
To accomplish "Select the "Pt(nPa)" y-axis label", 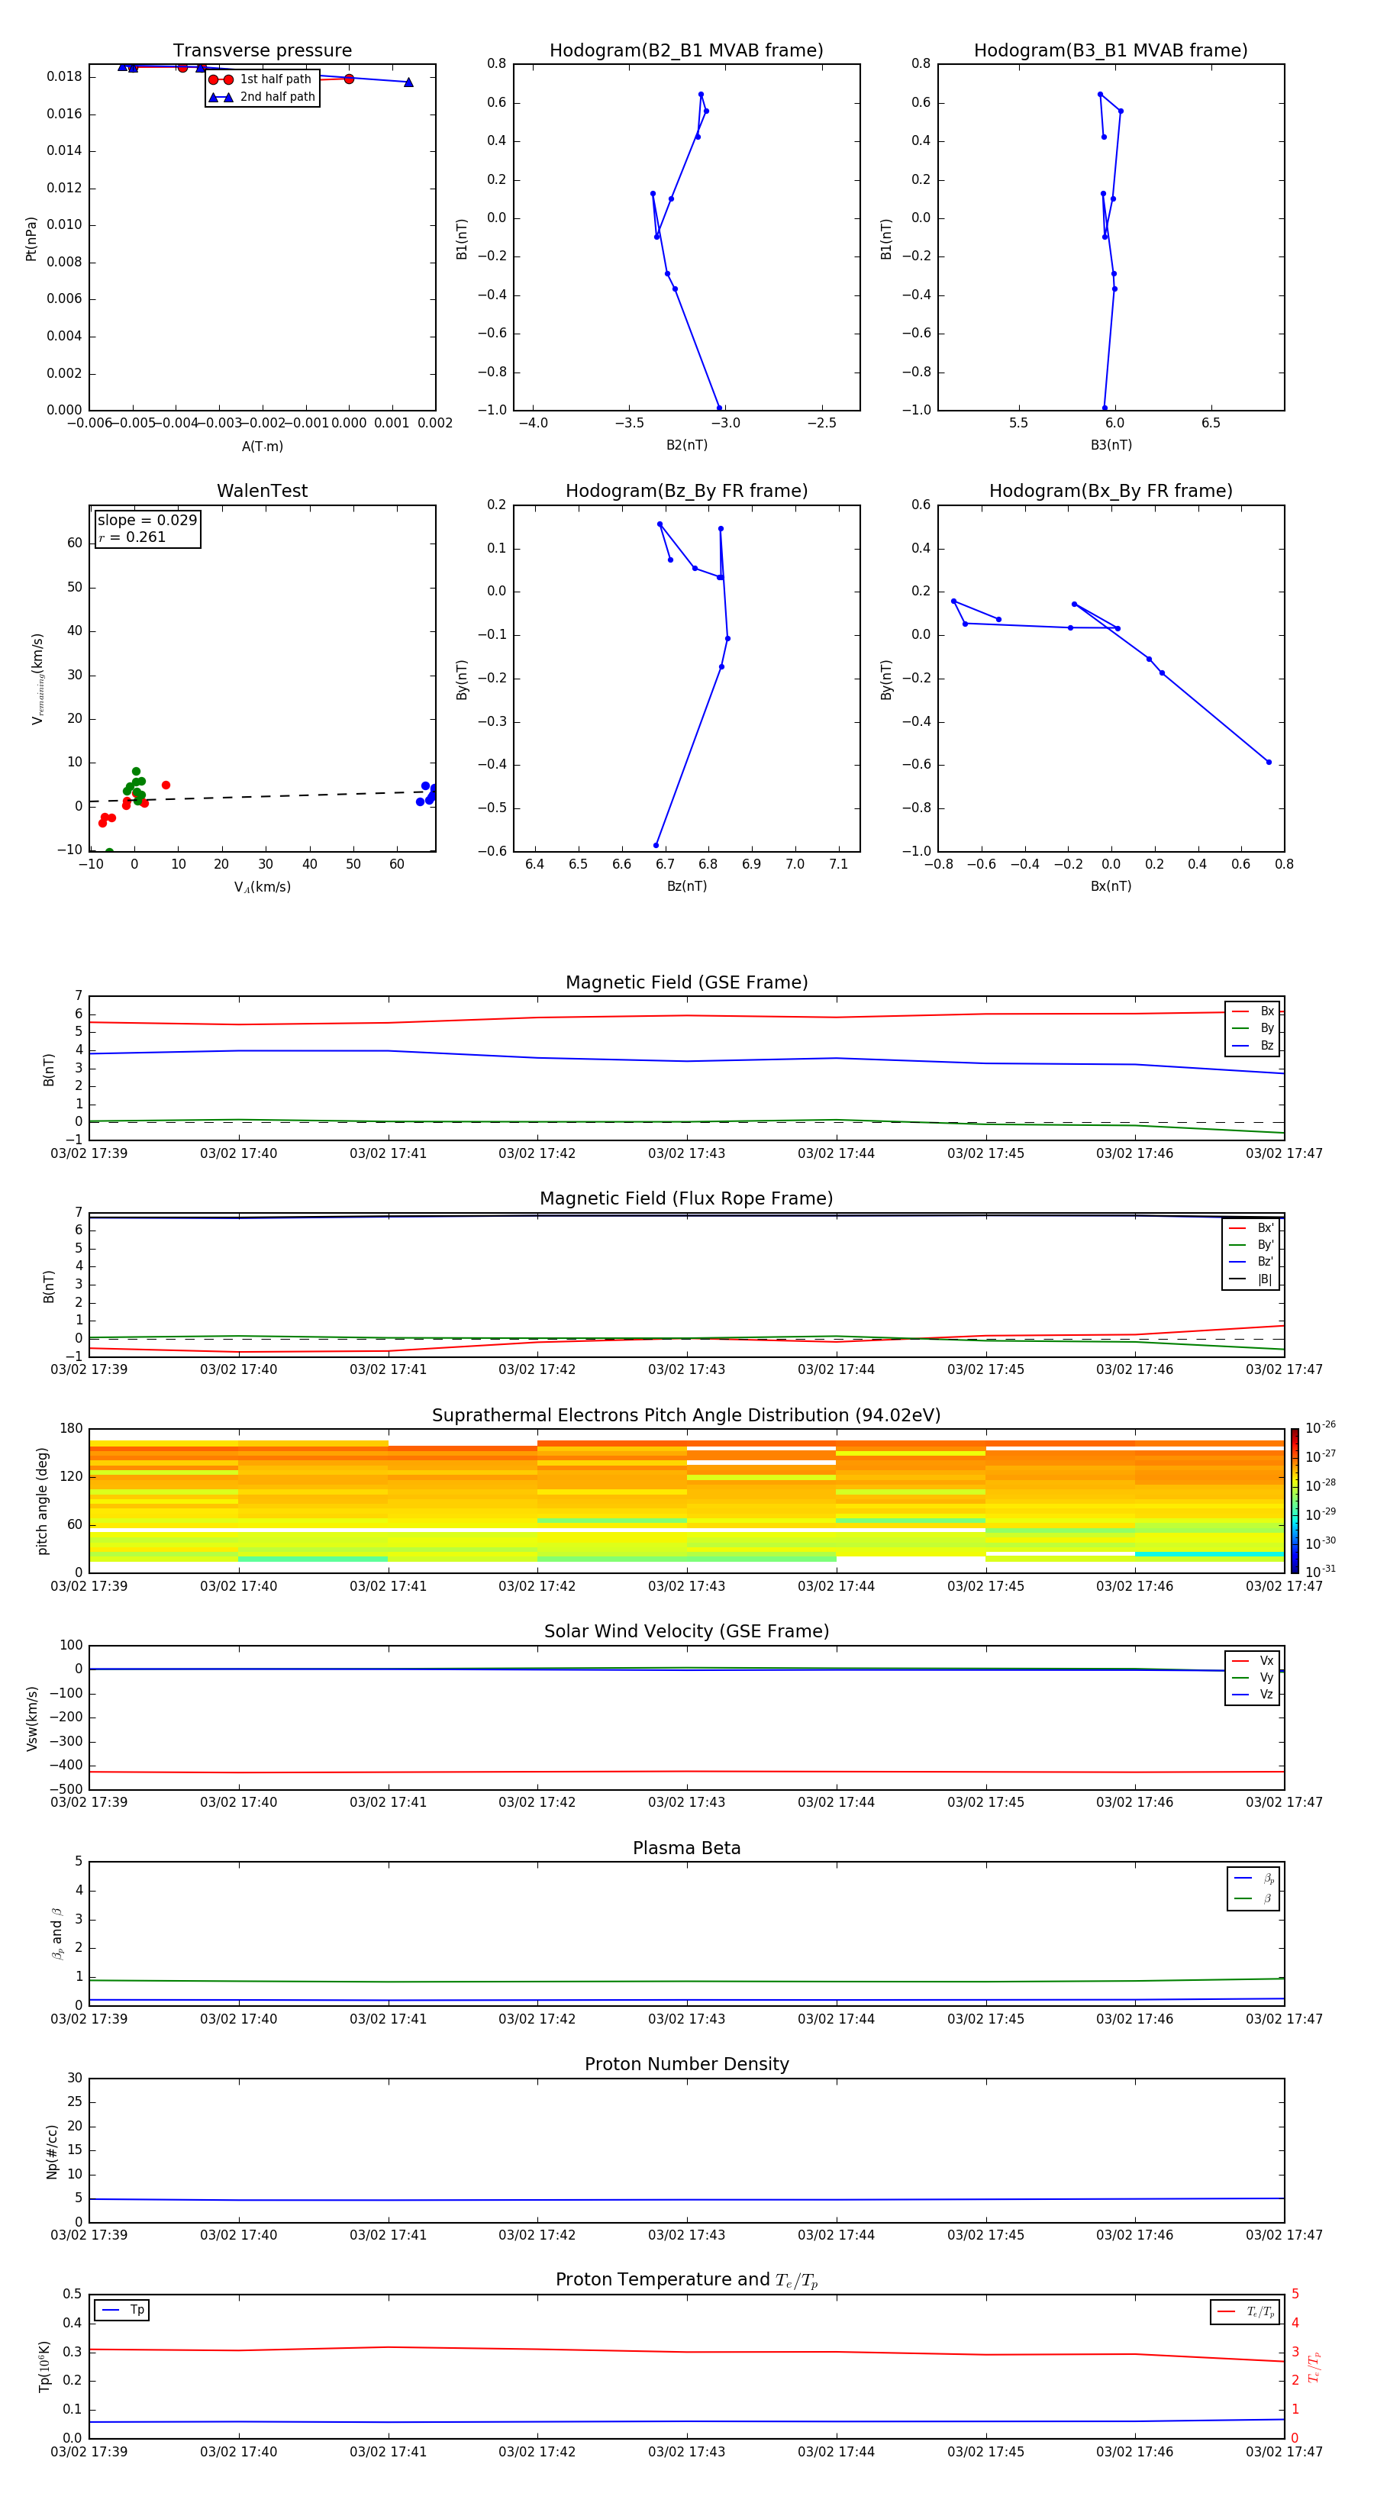I will coord(31,239).
